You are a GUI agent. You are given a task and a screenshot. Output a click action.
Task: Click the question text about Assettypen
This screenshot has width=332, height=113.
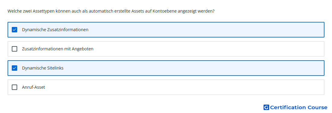click(111, 11)
